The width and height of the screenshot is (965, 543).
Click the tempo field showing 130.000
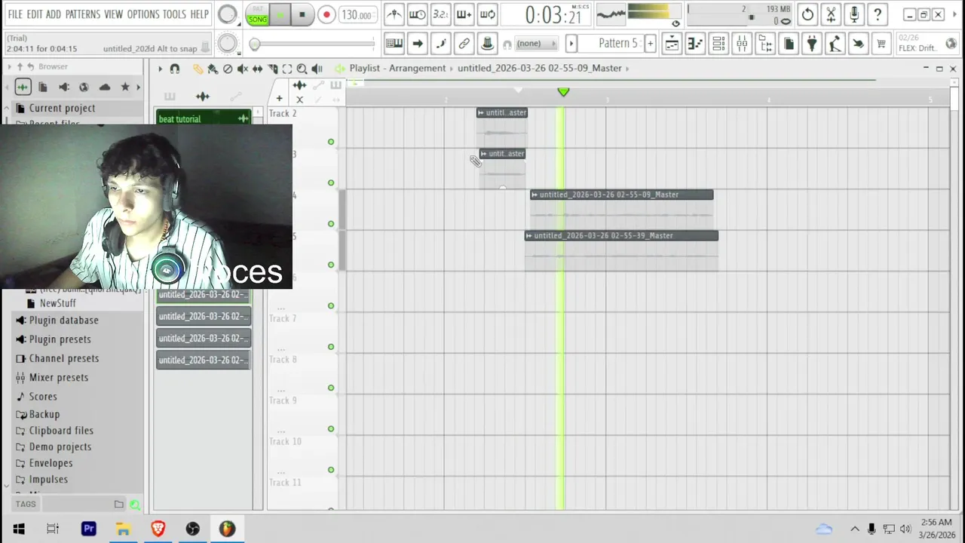[x=357, y=15]
